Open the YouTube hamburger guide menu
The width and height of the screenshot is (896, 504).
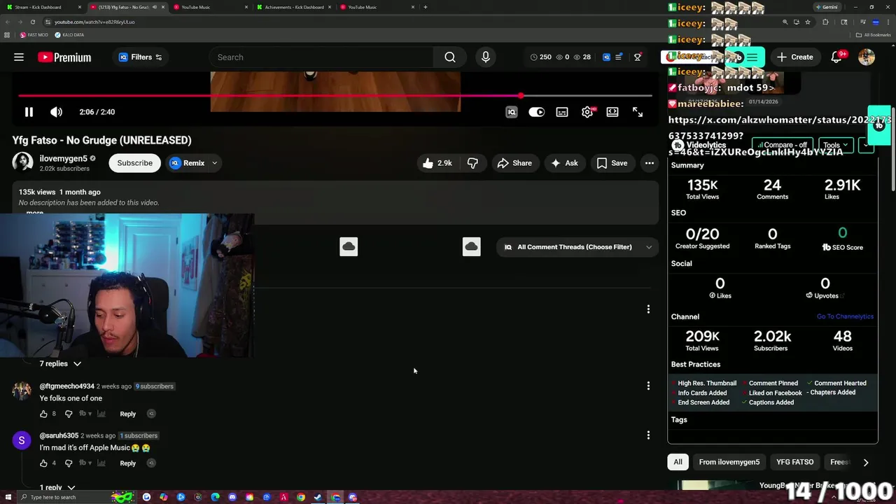click(x=19, y=57)
